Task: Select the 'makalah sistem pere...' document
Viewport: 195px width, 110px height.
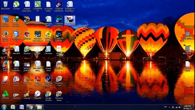Action: point(27,6)
